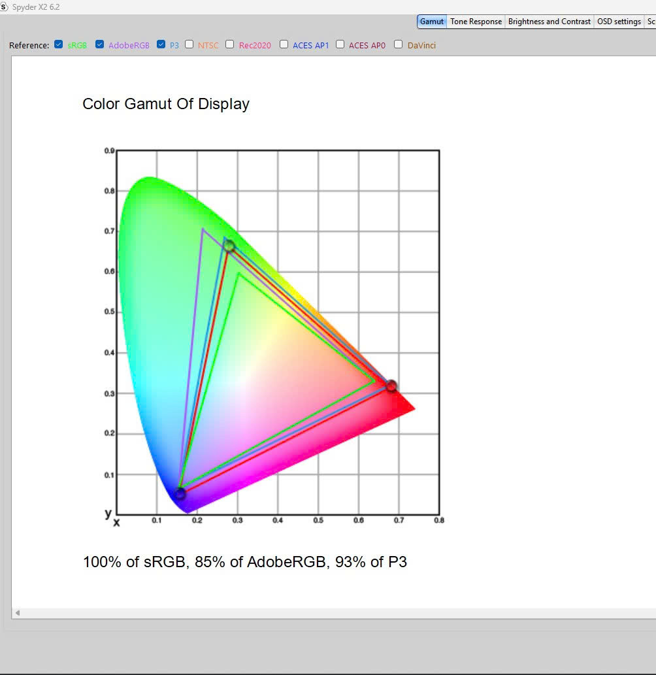Select the Gamut tab
Image resolution: width=656 pixels, height=675 pixels.
click(432, 22)
